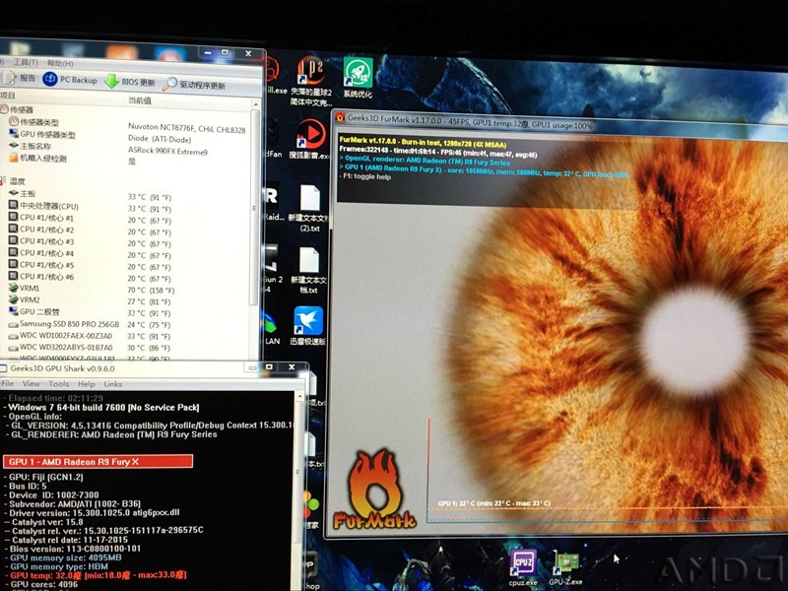Click the 70 °C (158 °F) VRM1 value
This screenshot has height=591, width=788.
(151, 290)
